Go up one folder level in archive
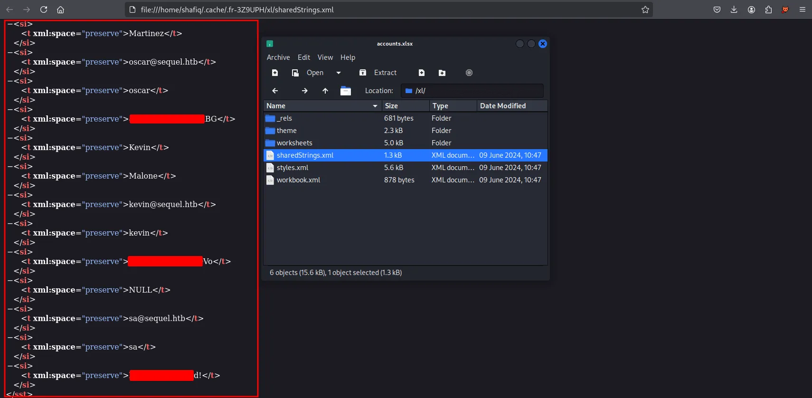Viewport: 812px width, 398px height. (x=325, y=91)
